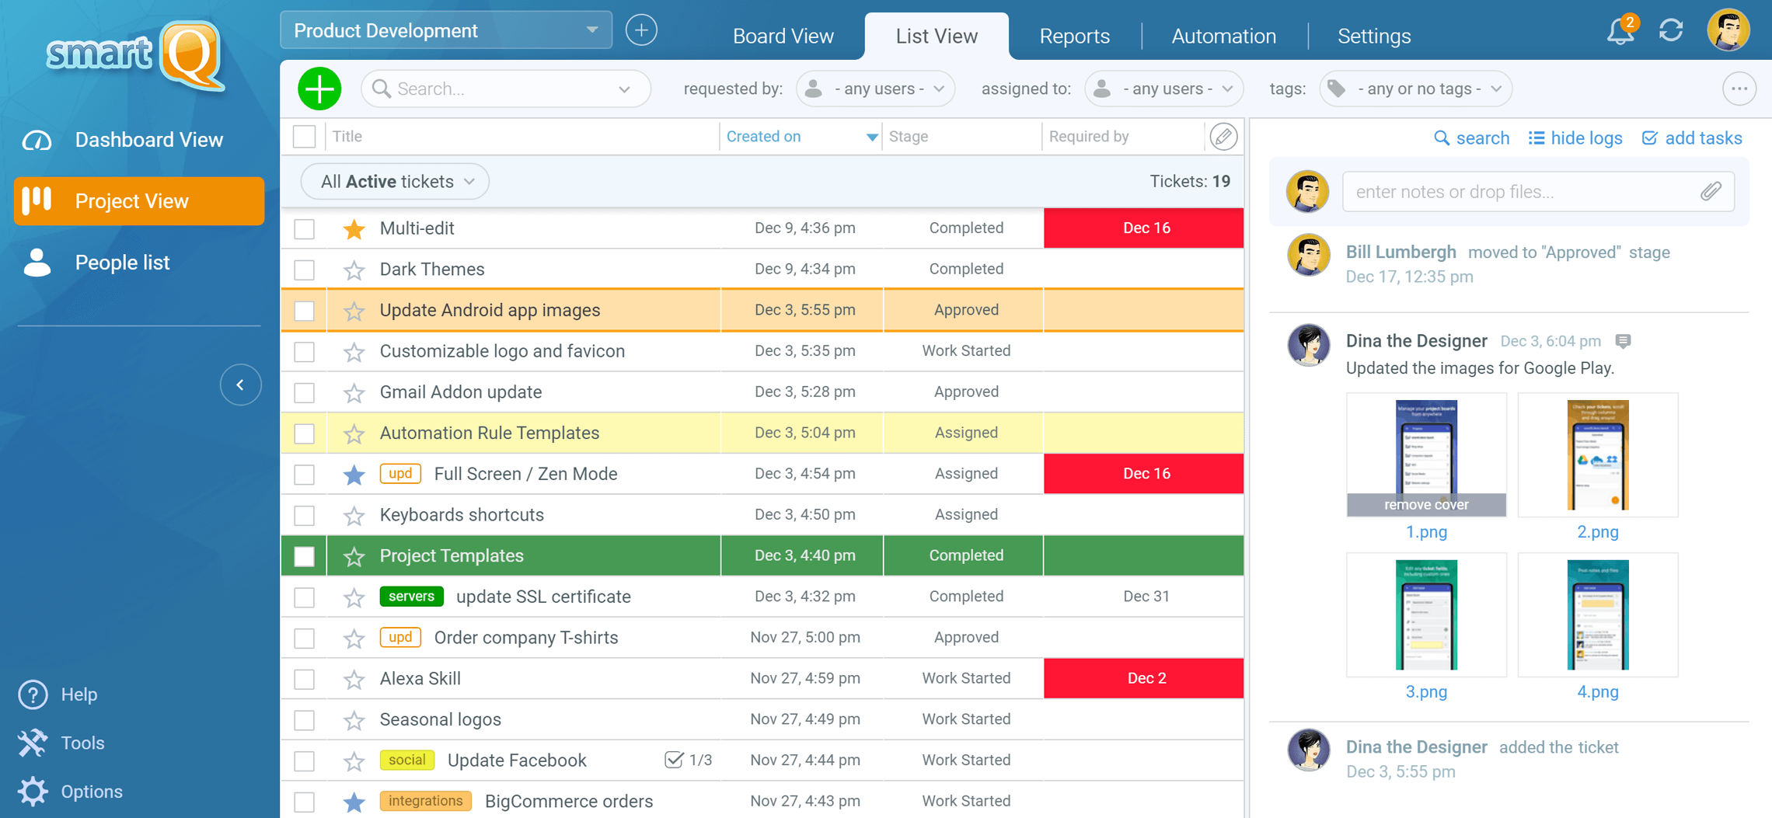The image size is (1772, 818).
Task: Click the paperclip attach file icon
Action: tap(1711, 192)
